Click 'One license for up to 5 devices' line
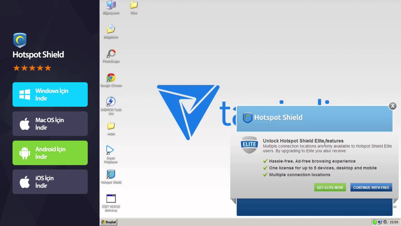This screenshot has height=226, width=401. [x=323, y=168]
